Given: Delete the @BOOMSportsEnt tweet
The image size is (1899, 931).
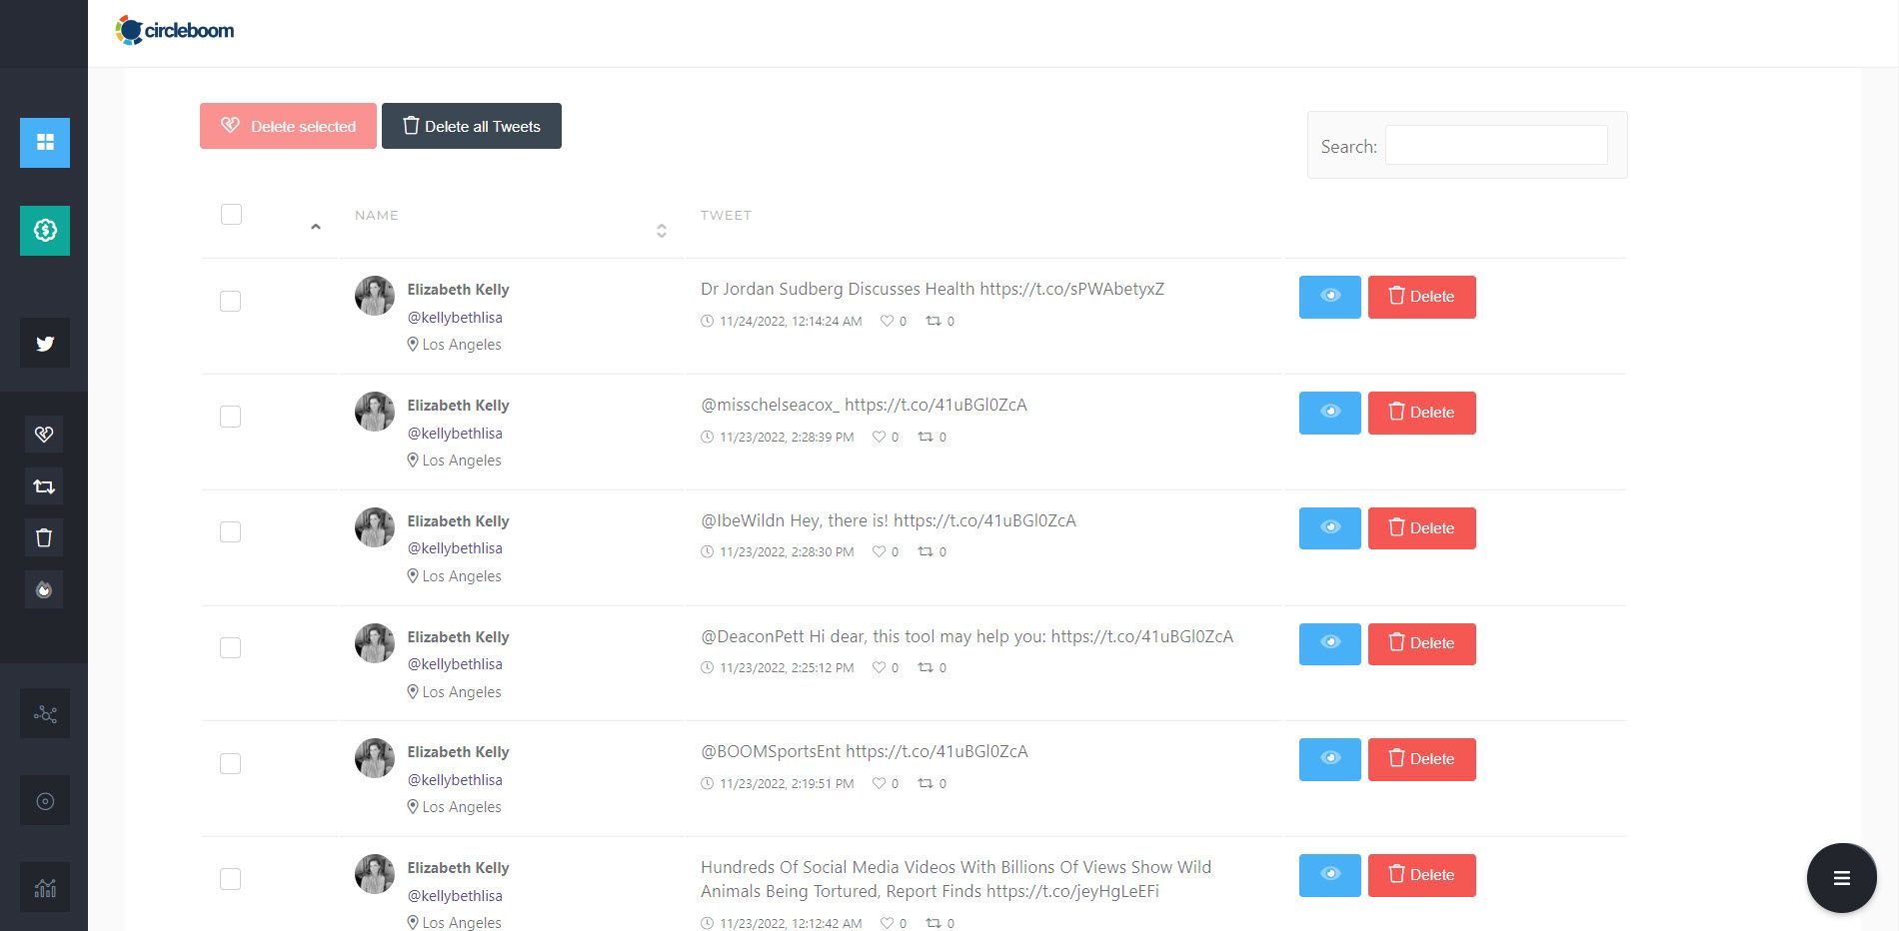Looking at the screenshot, I should [x=1421, y=759].
